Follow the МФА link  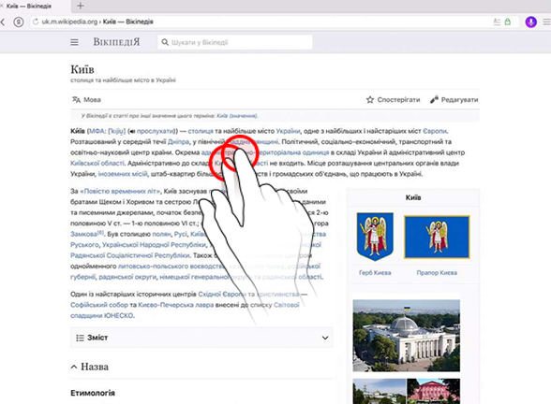coord(97,131)
